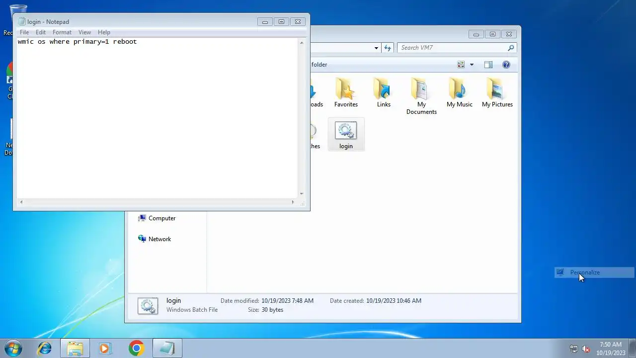Open Google Chrome from the taskbar
636x358 pixels.
pyautogui.click(x=136, y=348)
